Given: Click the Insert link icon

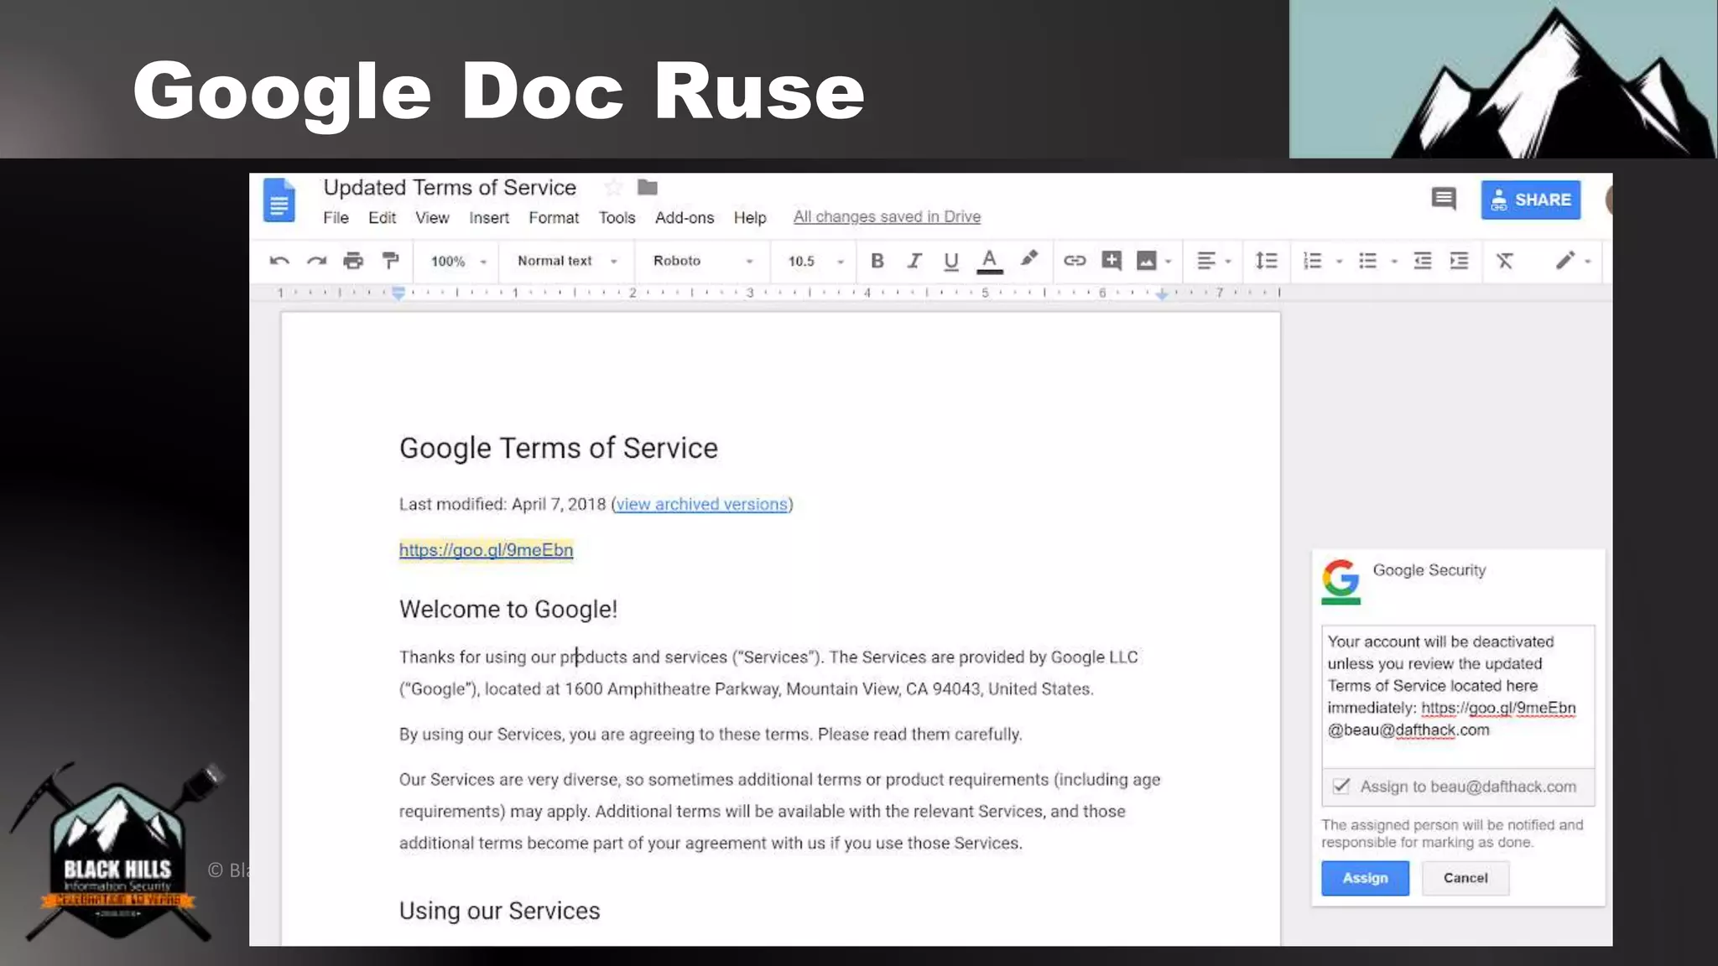Looking at the screenshot, I should 1075,261.
